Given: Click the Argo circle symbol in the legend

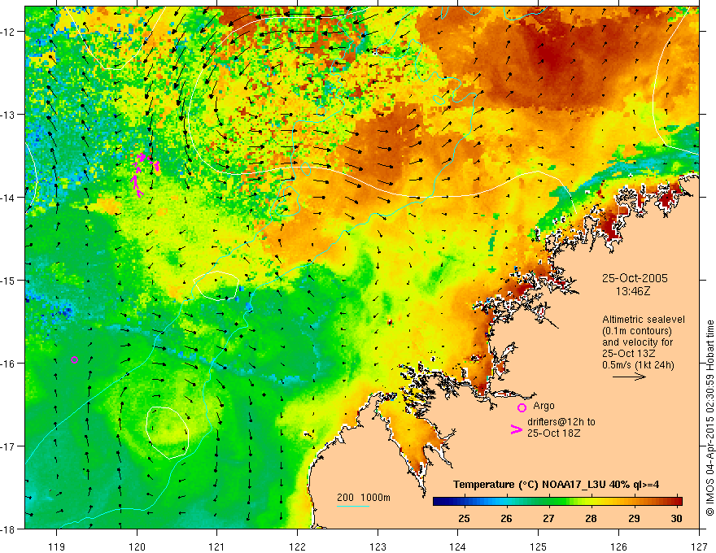Looking at the screenshot, I should coord(522,407).
